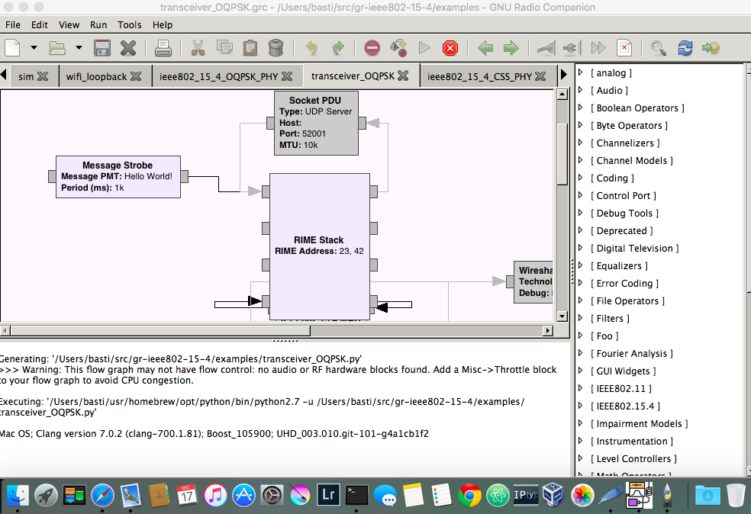The width and height of the screenshot is (751, 514).
Task: Click the Cut scissors icon
Action: [x=198, y=48]
